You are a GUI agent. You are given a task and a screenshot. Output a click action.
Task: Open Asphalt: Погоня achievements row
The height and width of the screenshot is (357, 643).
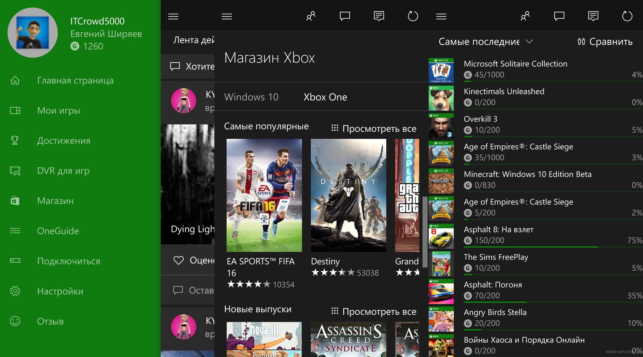point(536,291)
